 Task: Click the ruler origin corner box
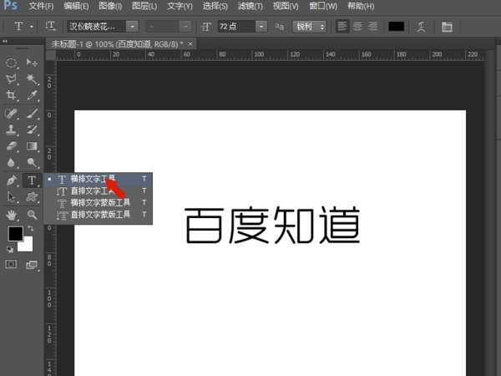(x=50, y=55)
